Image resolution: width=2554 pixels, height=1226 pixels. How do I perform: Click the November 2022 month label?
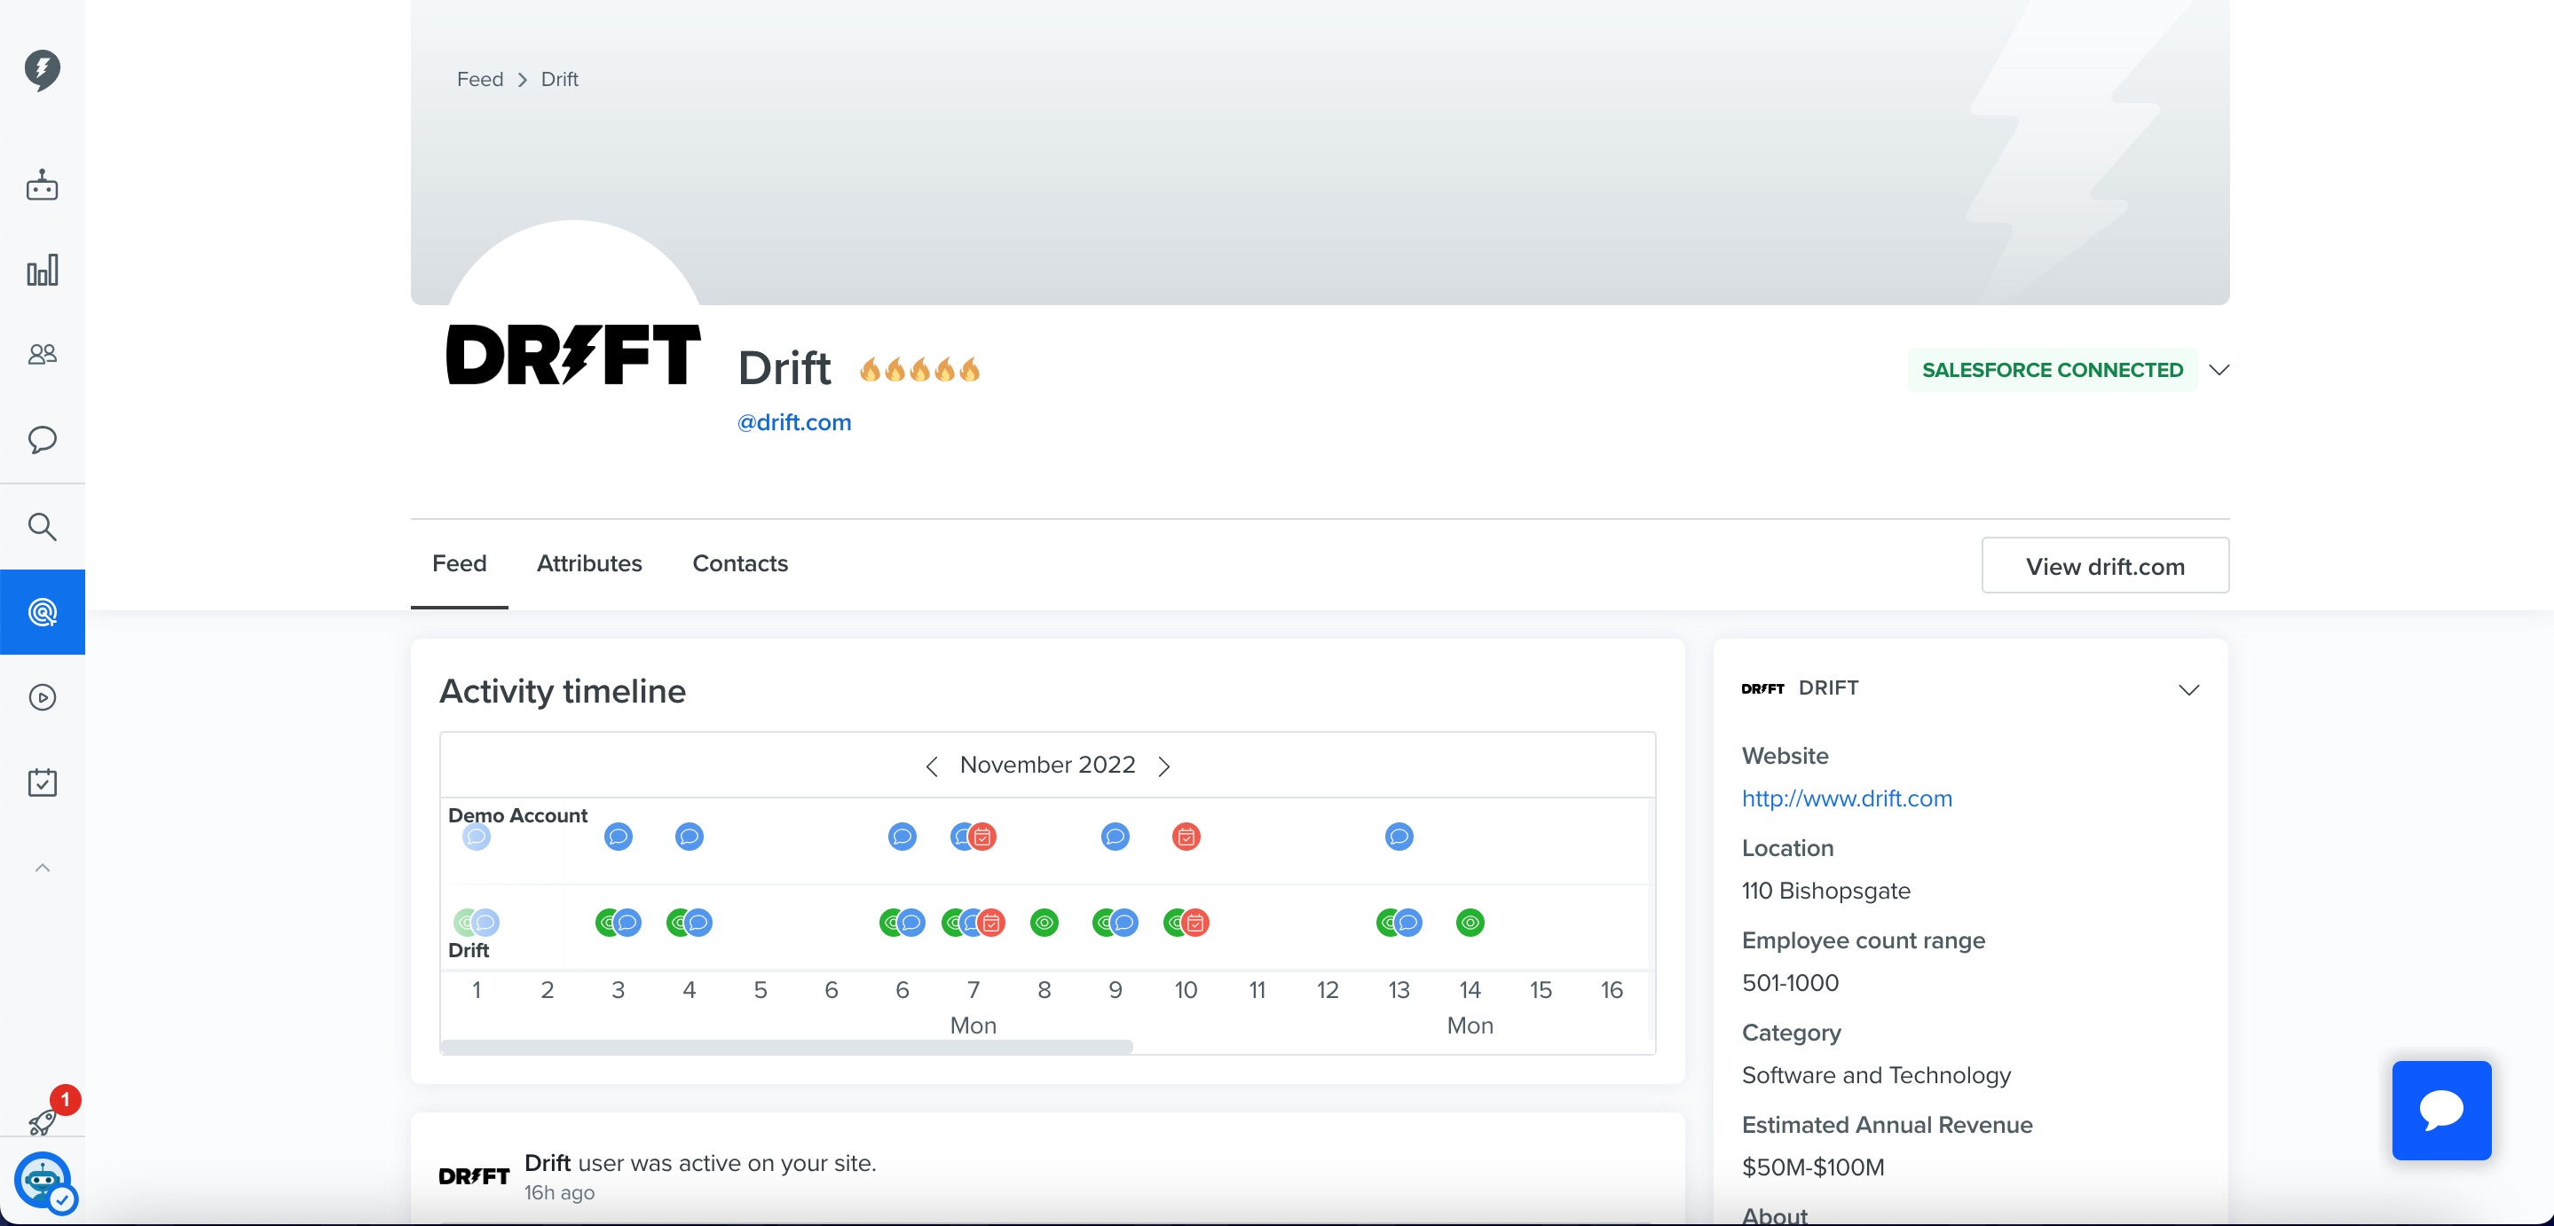tap(1047, 765)
